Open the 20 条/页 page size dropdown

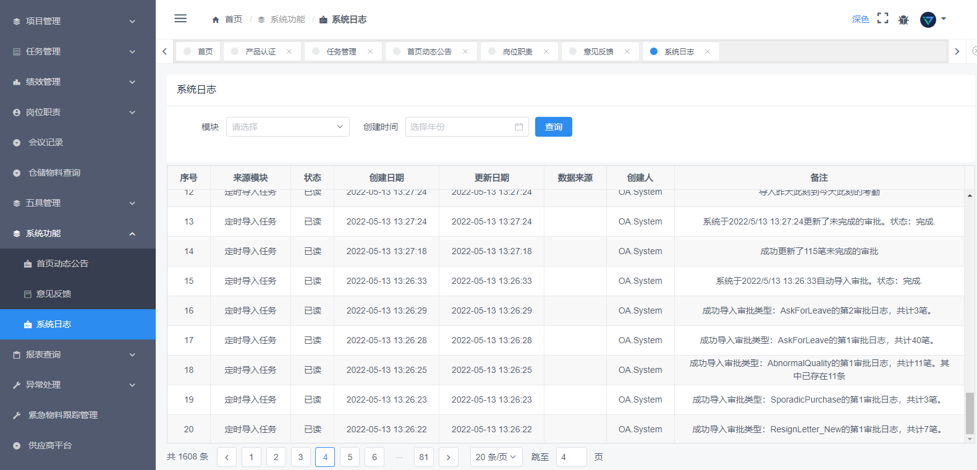pos(496,457)
